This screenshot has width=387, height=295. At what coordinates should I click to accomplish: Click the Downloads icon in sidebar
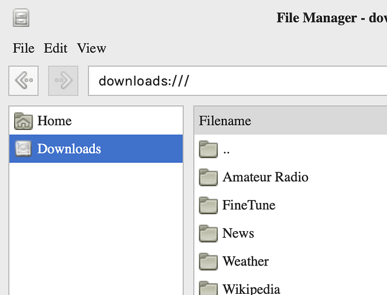[x=24, y=149]
